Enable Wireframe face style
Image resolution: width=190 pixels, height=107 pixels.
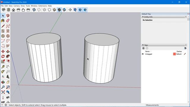point(45,10)
